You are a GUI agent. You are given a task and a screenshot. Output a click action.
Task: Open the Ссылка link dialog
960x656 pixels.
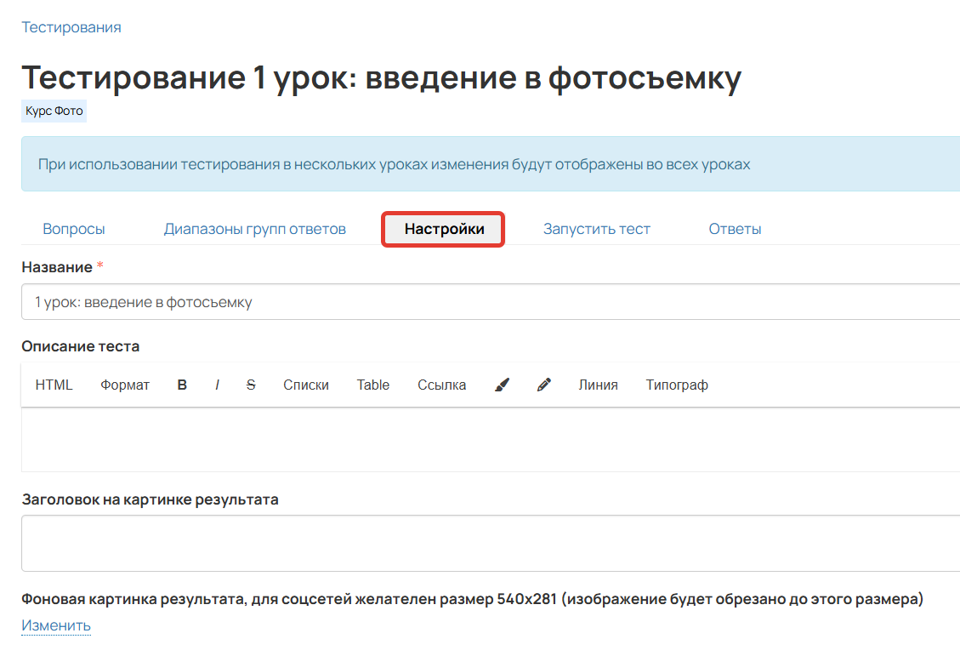point(440,385)
